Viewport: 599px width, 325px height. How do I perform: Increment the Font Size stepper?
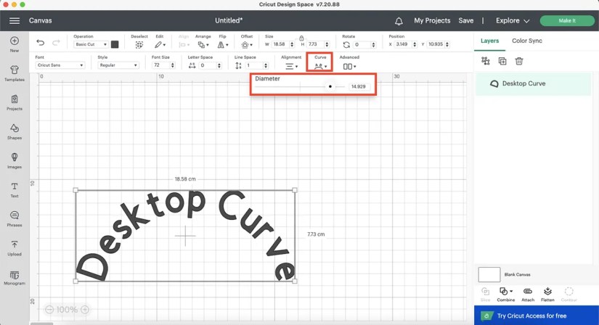point(172,64)
